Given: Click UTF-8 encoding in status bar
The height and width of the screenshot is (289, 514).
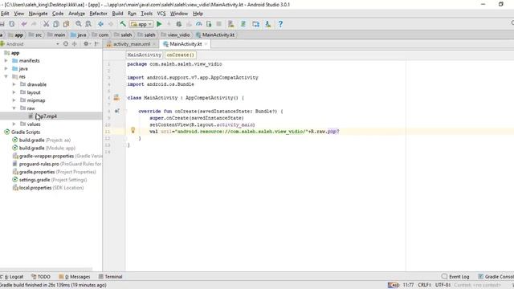Looking at the screenshot, I should (443, 285).
